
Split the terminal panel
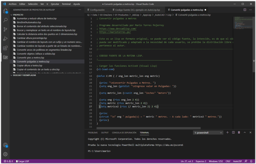coord(233,132)
